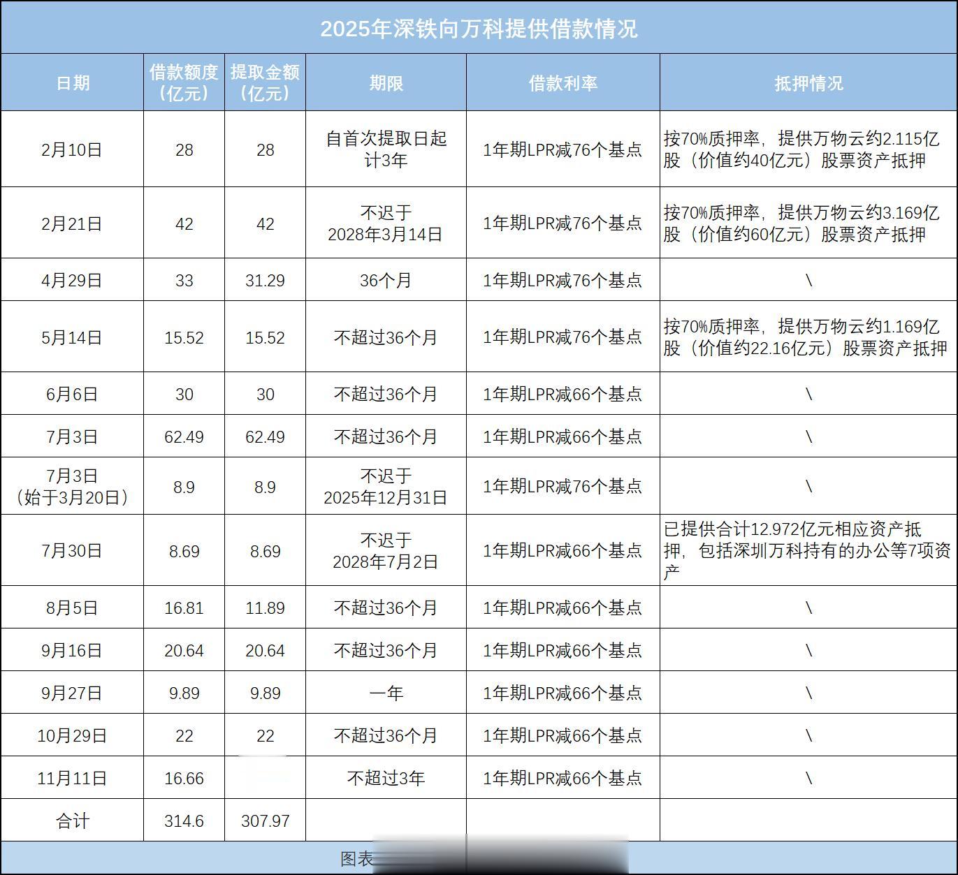Viewport: 958px width, 875px height.
Task: Select the pledge text mentioning 1.169亿股
Action: coord(806,337)
